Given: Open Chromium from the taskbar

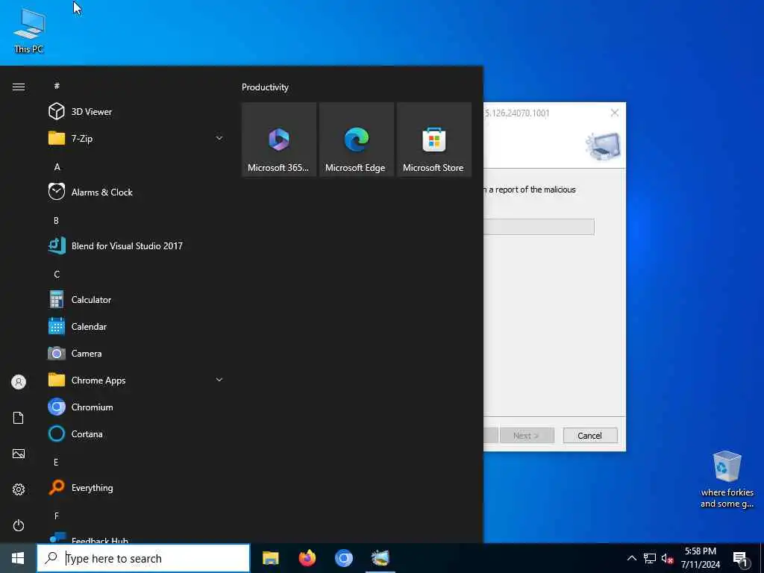Looking at the screenshot, I should click(343, 558).
